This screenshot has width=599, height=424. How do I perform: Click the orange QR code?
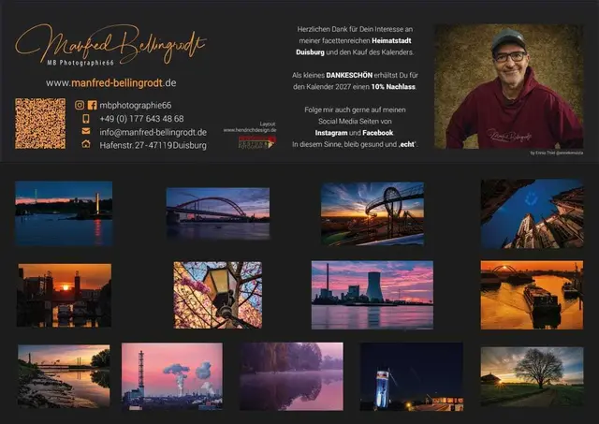pos(40,124)
